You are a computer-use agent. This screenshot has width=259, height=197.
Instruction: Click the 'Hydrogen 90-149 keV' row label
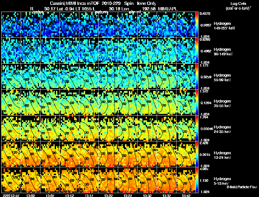point(223,52)
